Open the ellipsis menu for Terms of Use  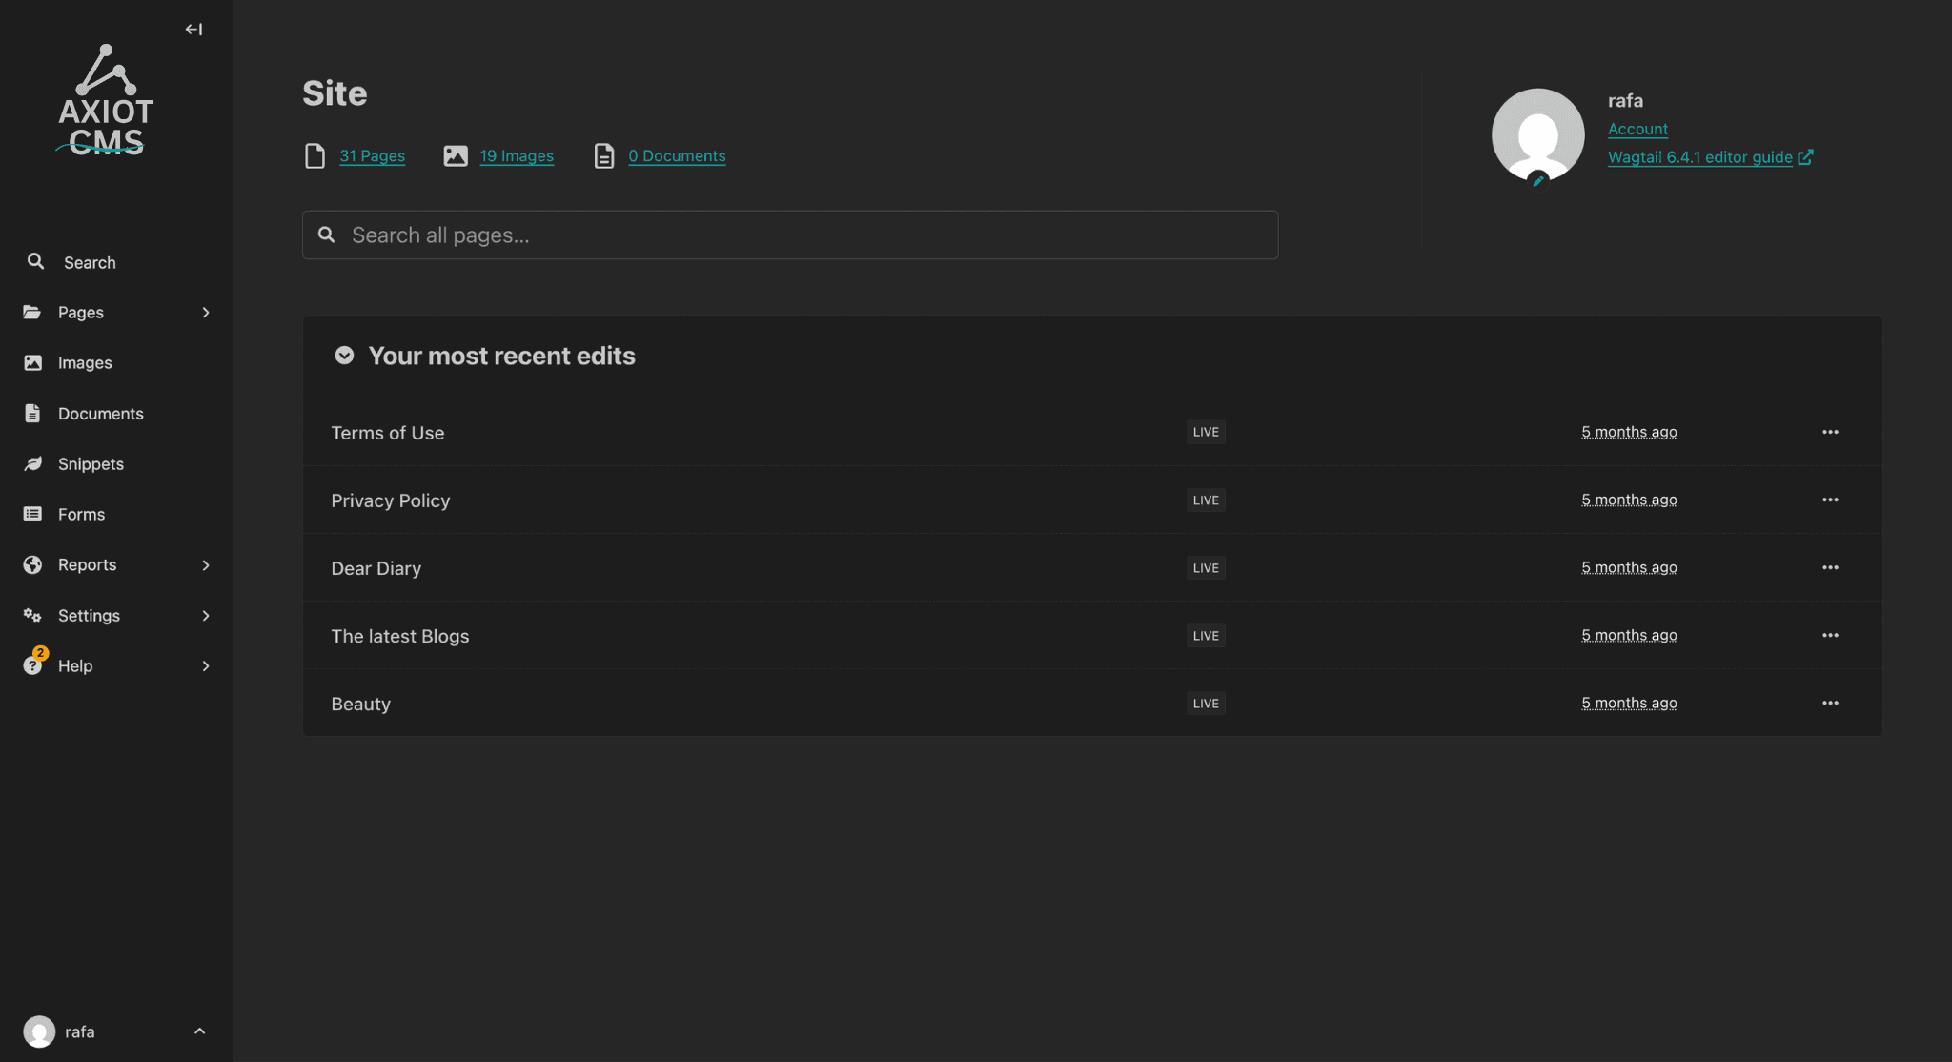click(1831, 432)
